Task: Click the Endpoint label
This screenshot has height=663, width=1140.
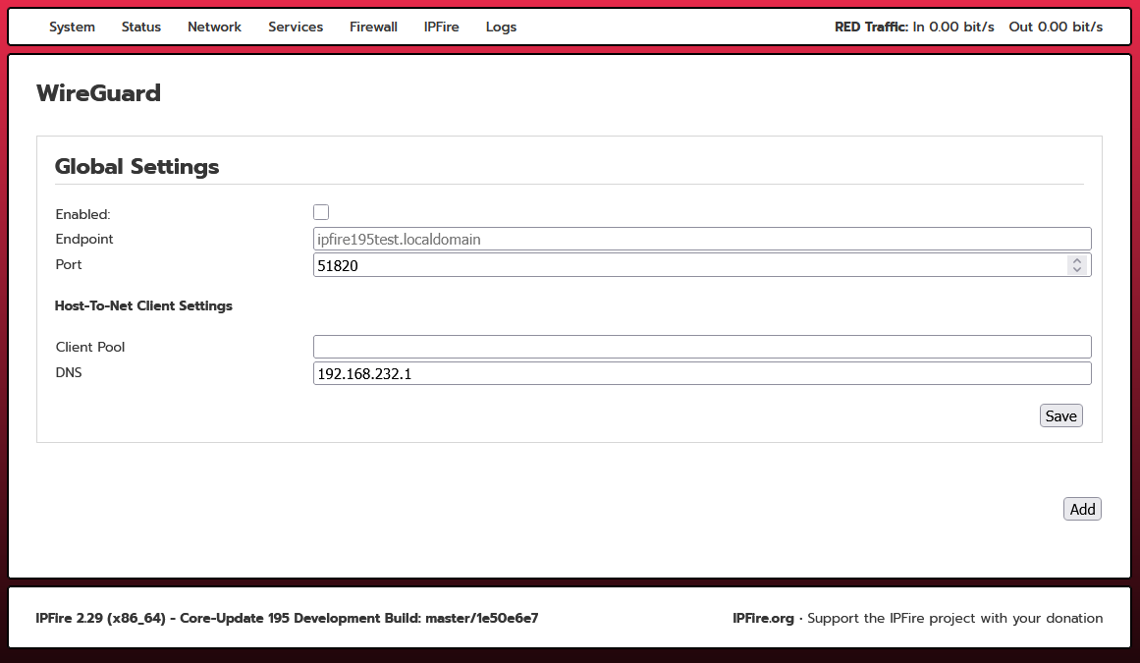Action: 84,240
